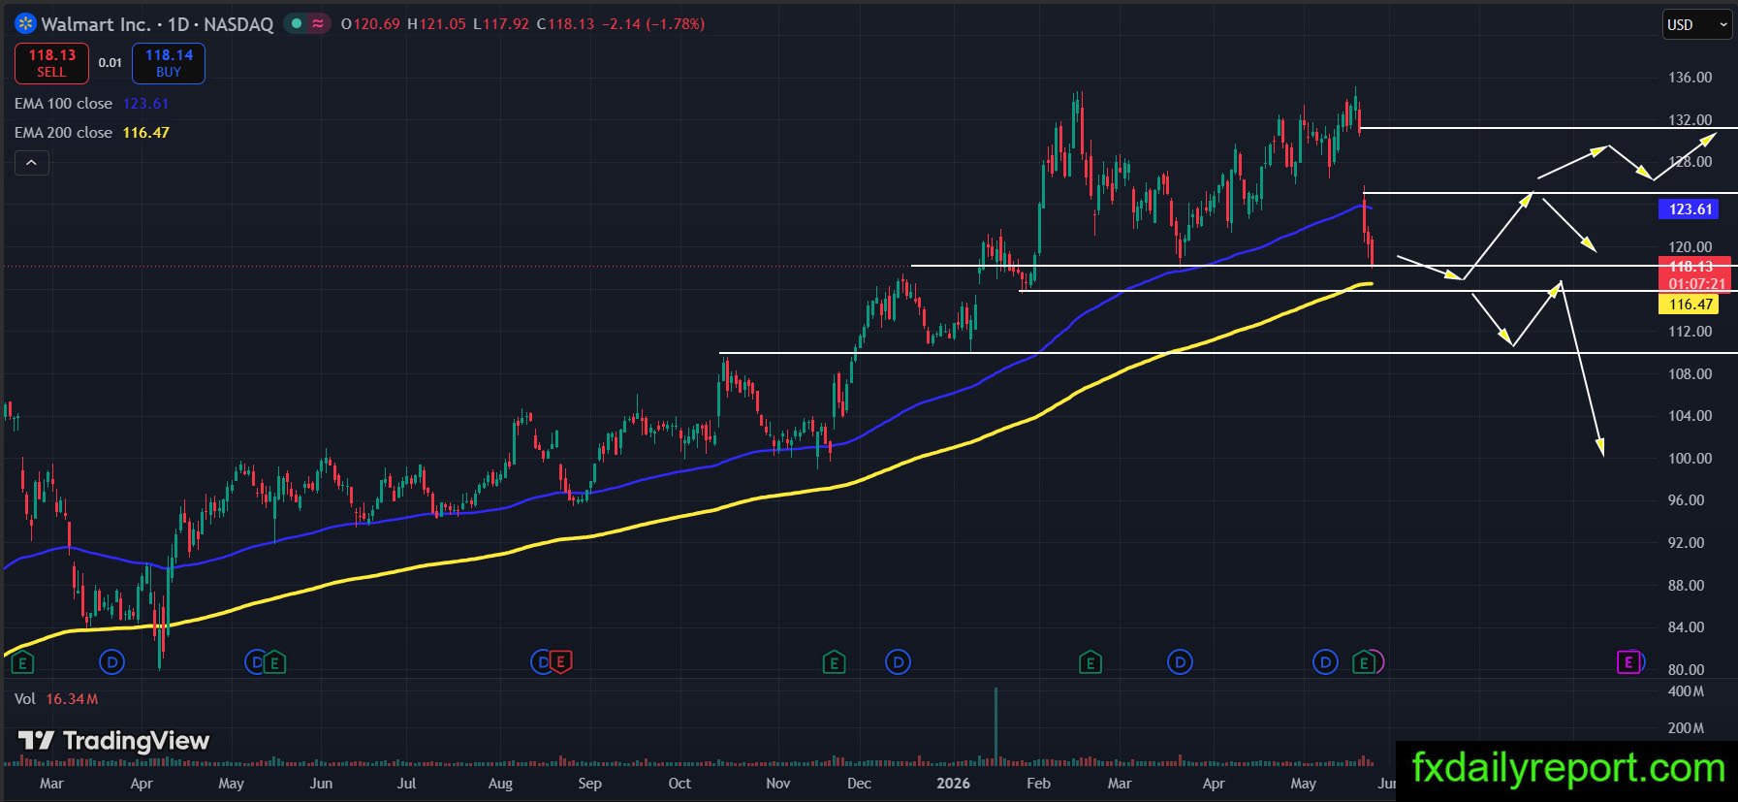Click the pink approximate-data indicator icon
Image resolution: width=1738 pixels, height=802 pixels.
[318, 23]
